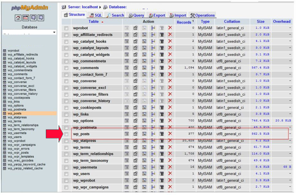Screen dimensions: 296x195
Task: Click Drop icon for wp_comments row
Action: click(170, 68)
